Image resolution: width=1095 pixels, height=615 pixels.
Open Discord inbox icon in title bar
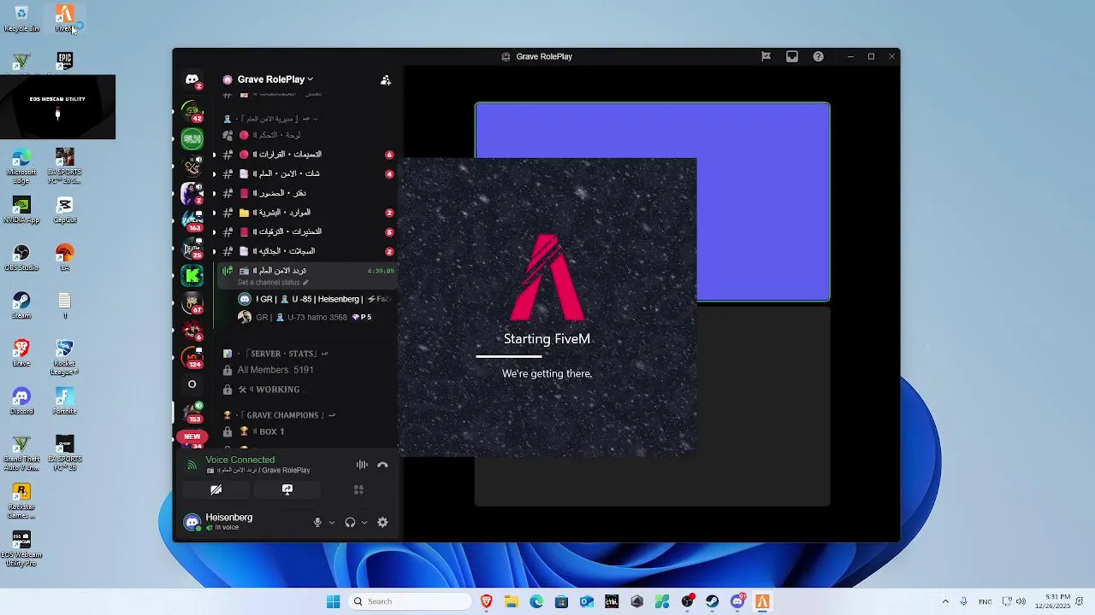click(x=792, y=56)
